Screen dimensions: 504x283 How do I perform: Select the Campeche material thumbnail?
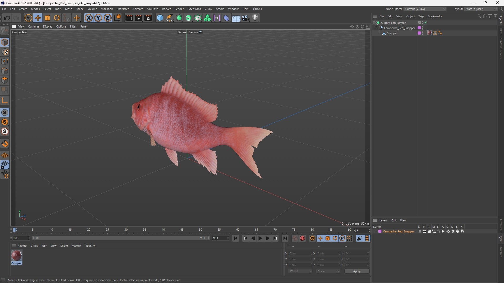[x=17, y=256]
